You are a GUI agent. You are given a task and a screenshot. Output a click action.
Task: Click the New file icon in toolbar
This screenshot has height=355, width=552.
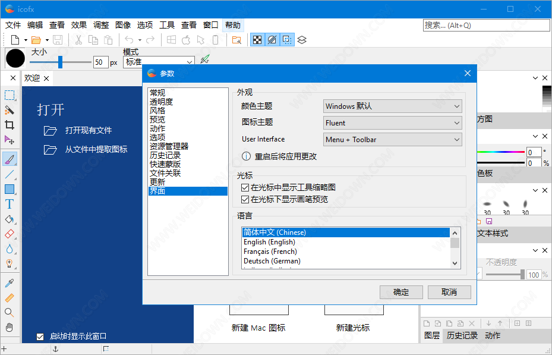(x=15, y=40)
